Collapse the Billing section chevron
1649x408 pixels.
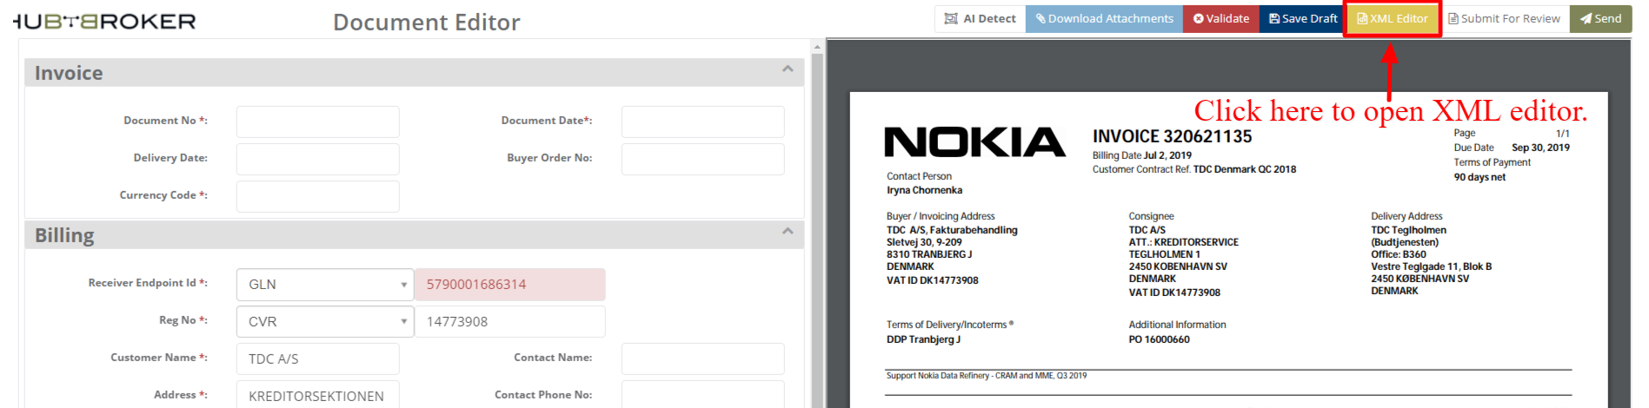click(x=788, y=231)
